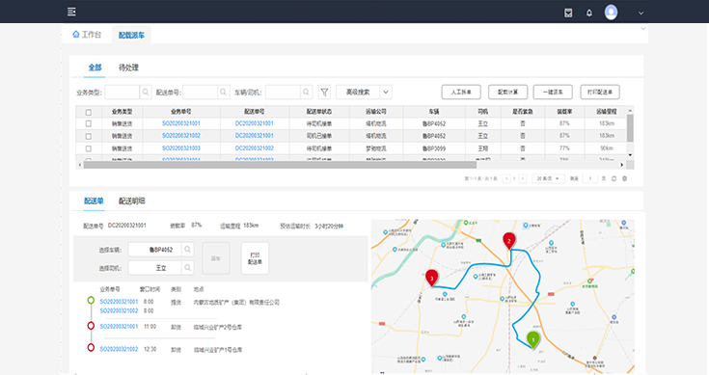Click red map marker number 3
709x375 pixels.
click(x=432, y=278)
